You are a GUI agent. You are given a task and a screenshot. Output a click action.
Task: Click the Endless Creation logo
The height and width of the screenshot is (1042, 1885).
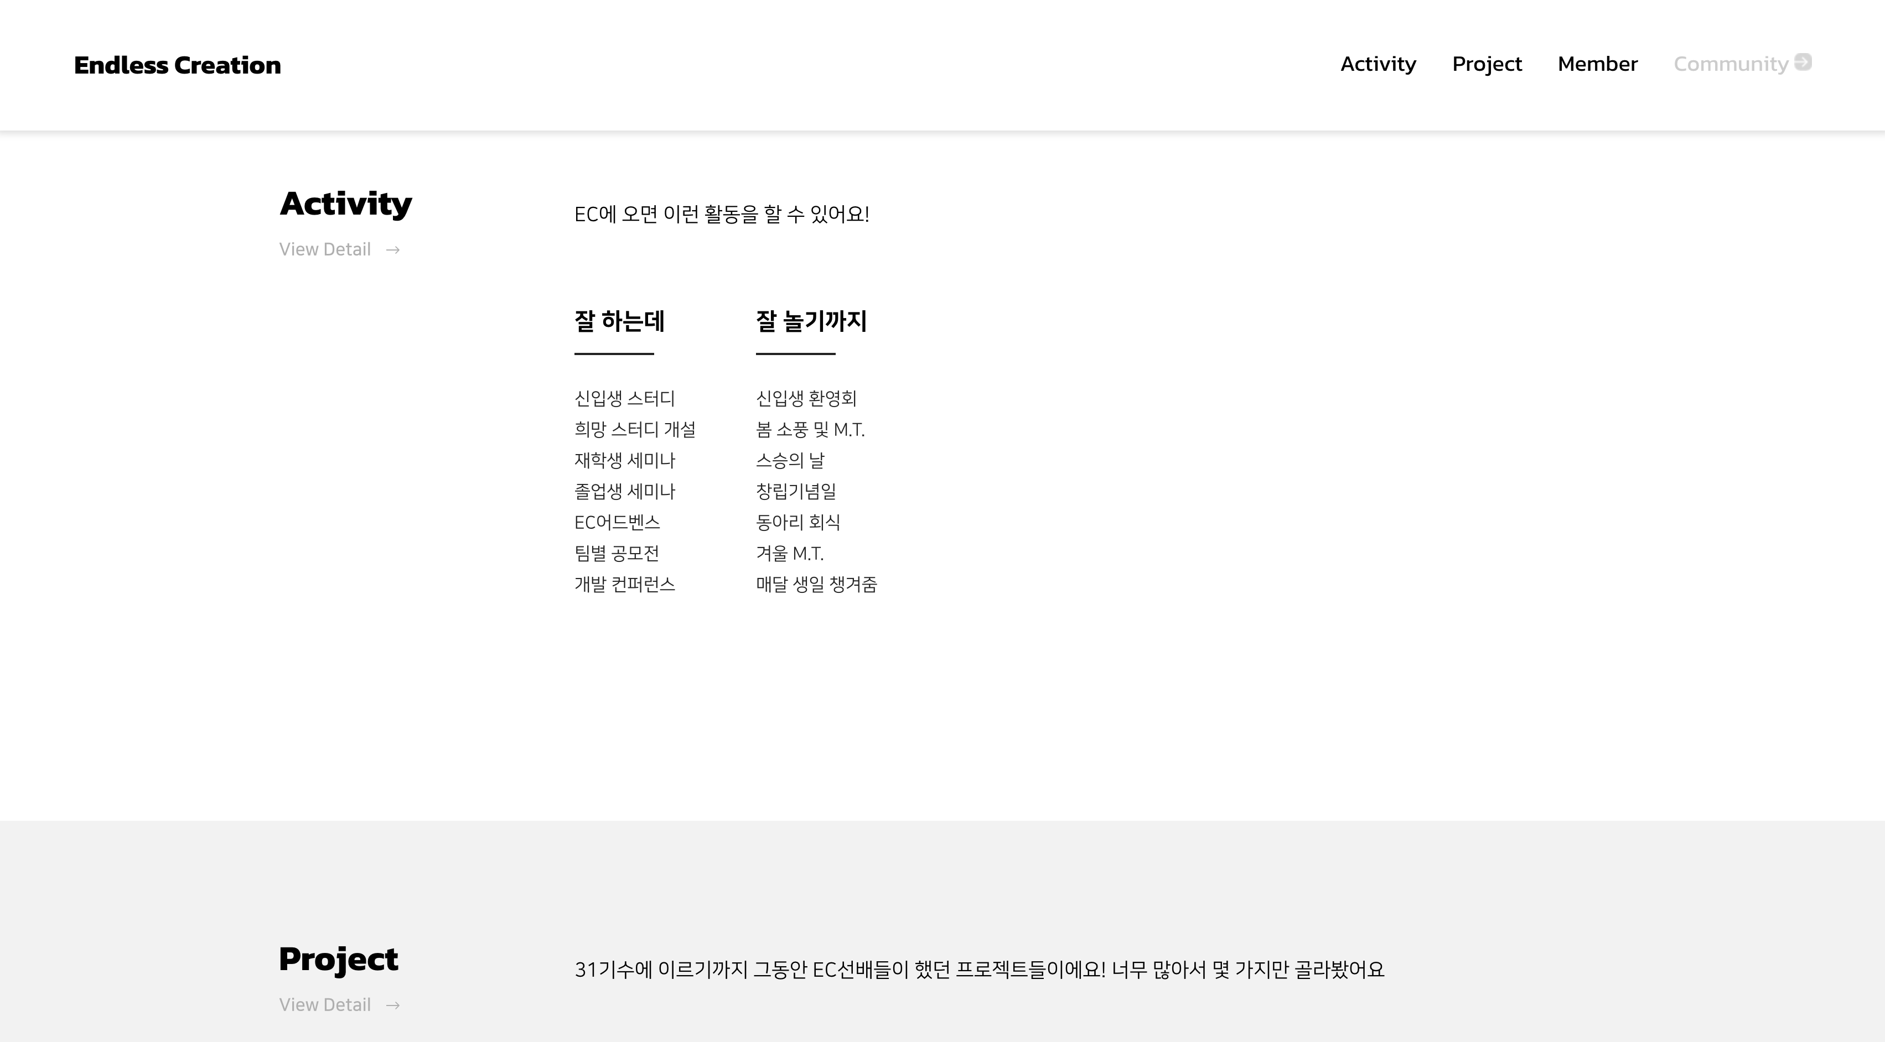(177, 65)
